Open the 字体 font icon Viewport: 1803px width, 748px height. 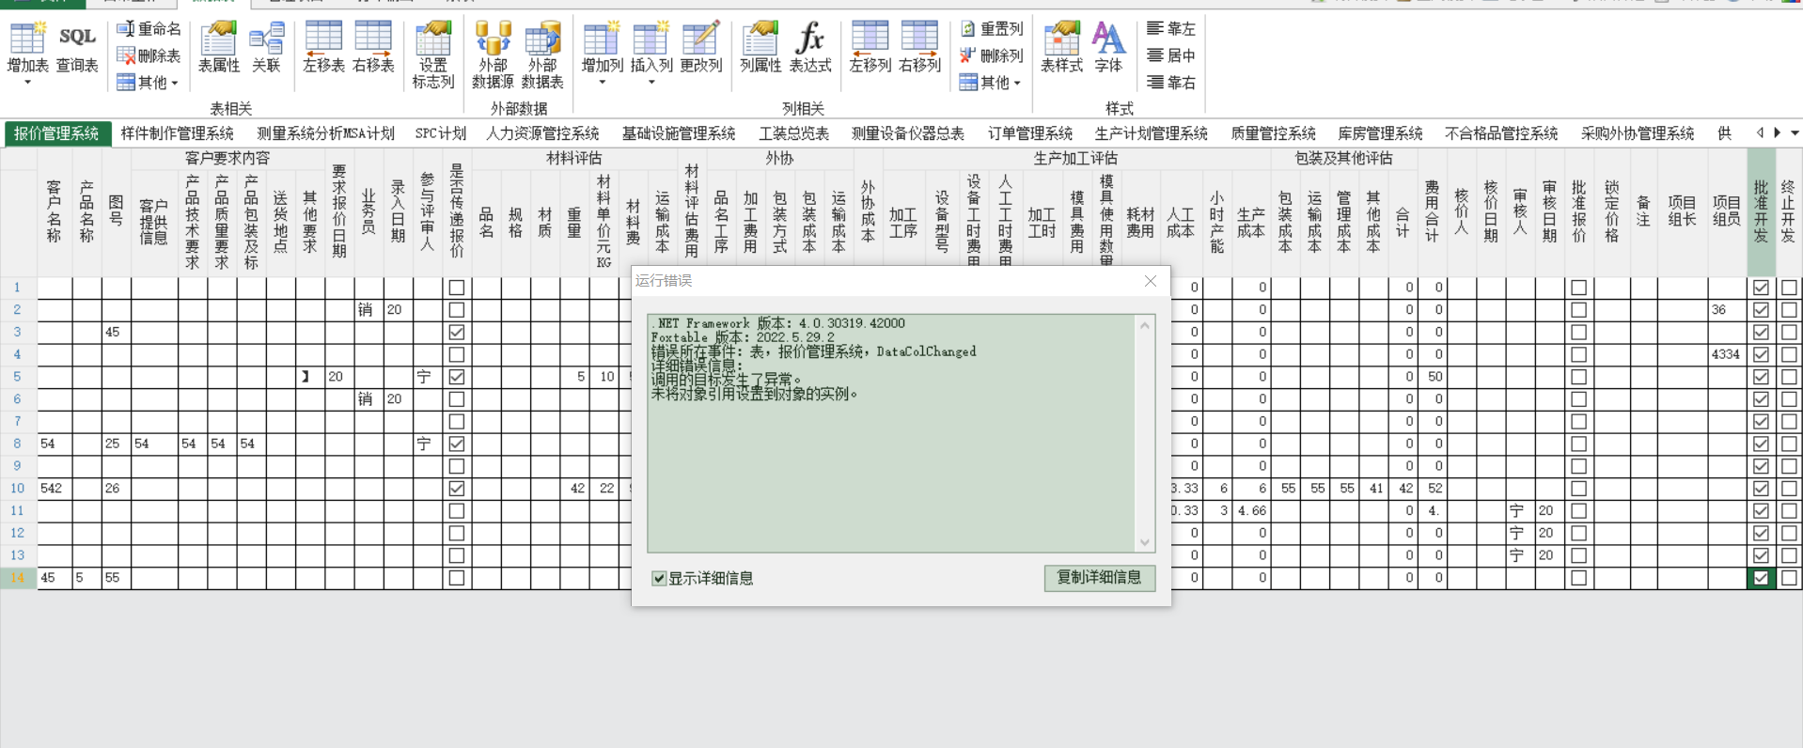point(1108,47)
